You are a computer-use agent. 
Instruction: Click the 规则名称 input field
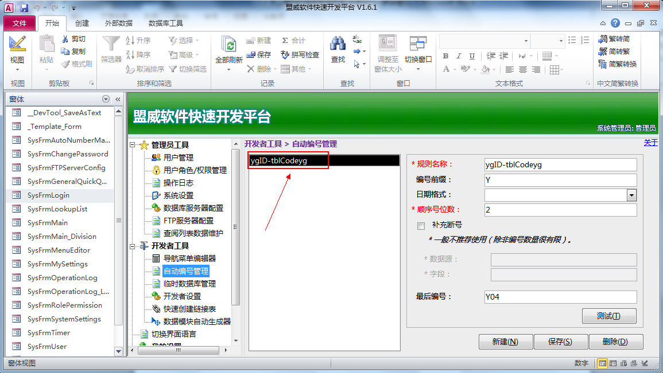(561, 164)
